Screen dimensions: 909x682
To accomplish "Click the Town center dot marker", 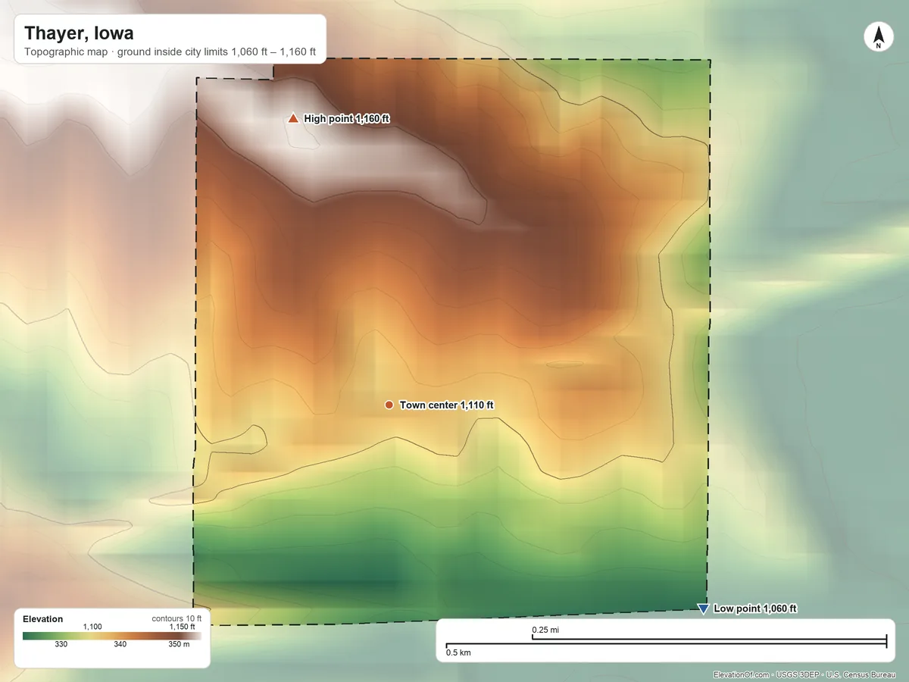I will point(389,405).
